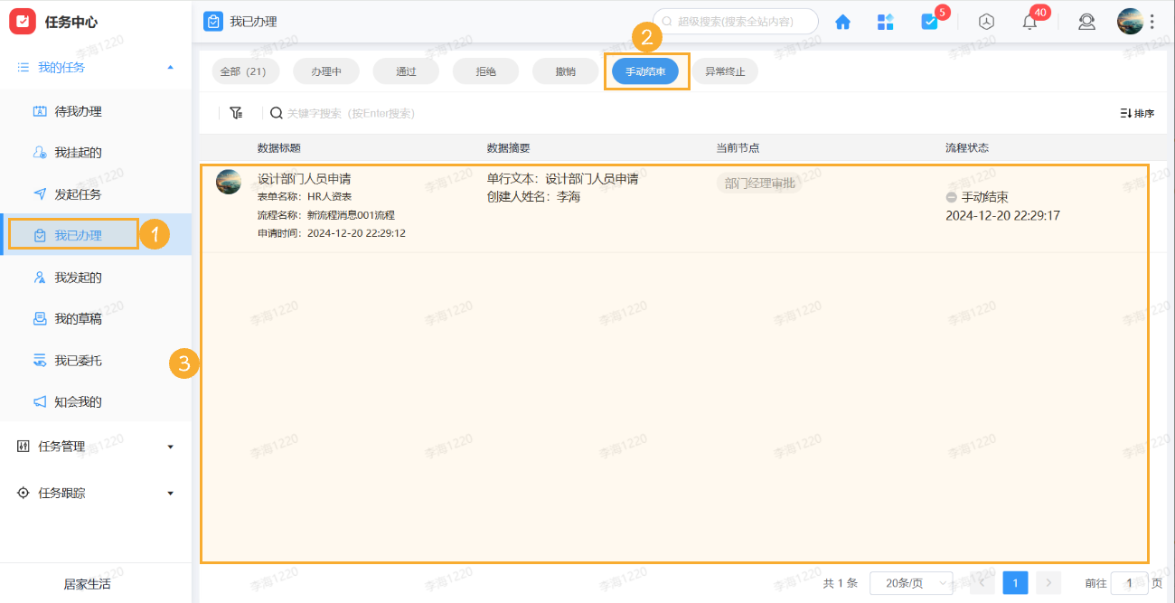Click the customer service headset icon
1175x603 pixels.
point(1086,21)
